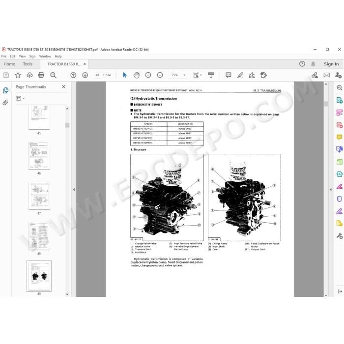Open the yellow Comment tool in right rail
344x344 pixels.
[340, 137]
